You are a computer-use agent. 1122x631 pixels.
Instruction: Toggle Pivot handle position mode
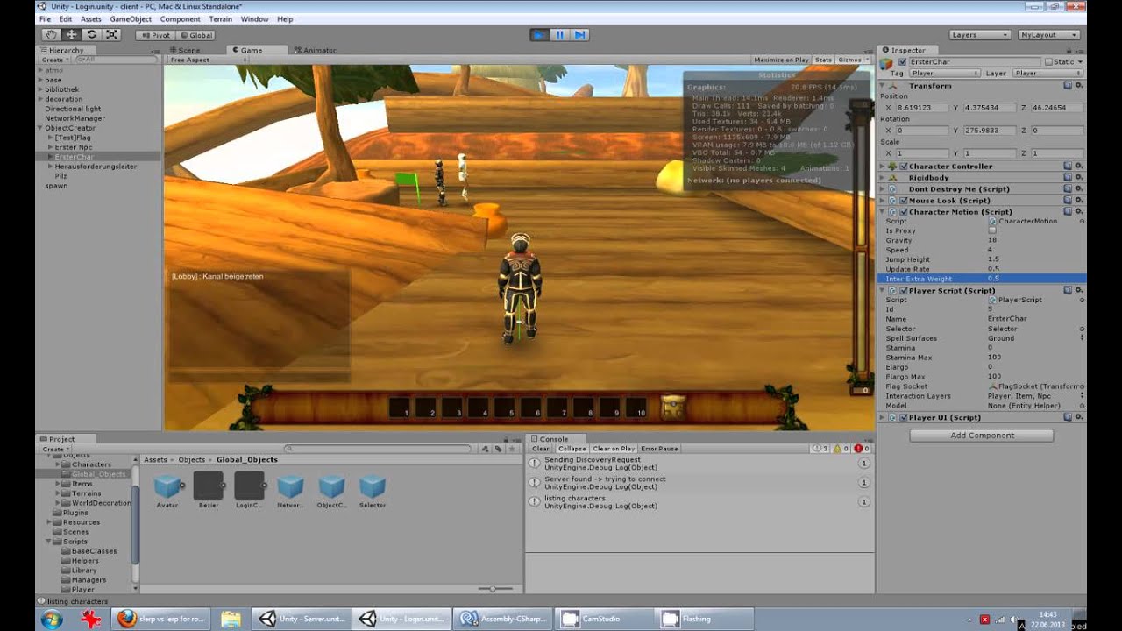tap(155, 35)
